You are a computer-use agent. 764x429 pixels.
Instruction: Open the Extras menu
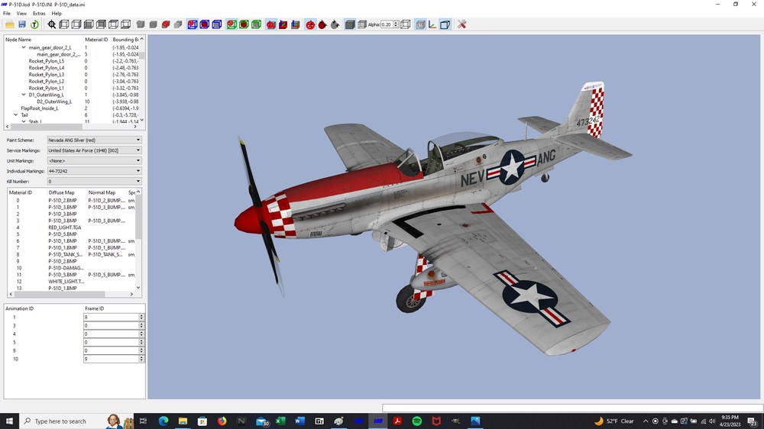pyautogui.click(x=39, y=13)
